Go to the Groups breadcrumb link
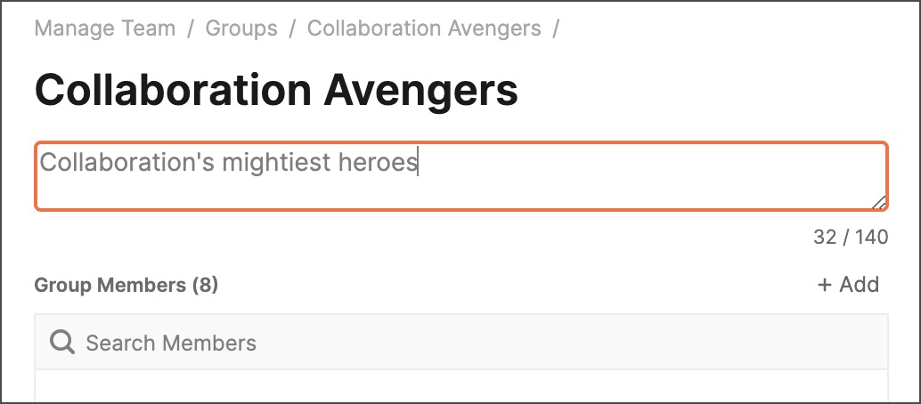Viewport: 921px width, 404px height. pyautogui.click(x=241, y=28)
